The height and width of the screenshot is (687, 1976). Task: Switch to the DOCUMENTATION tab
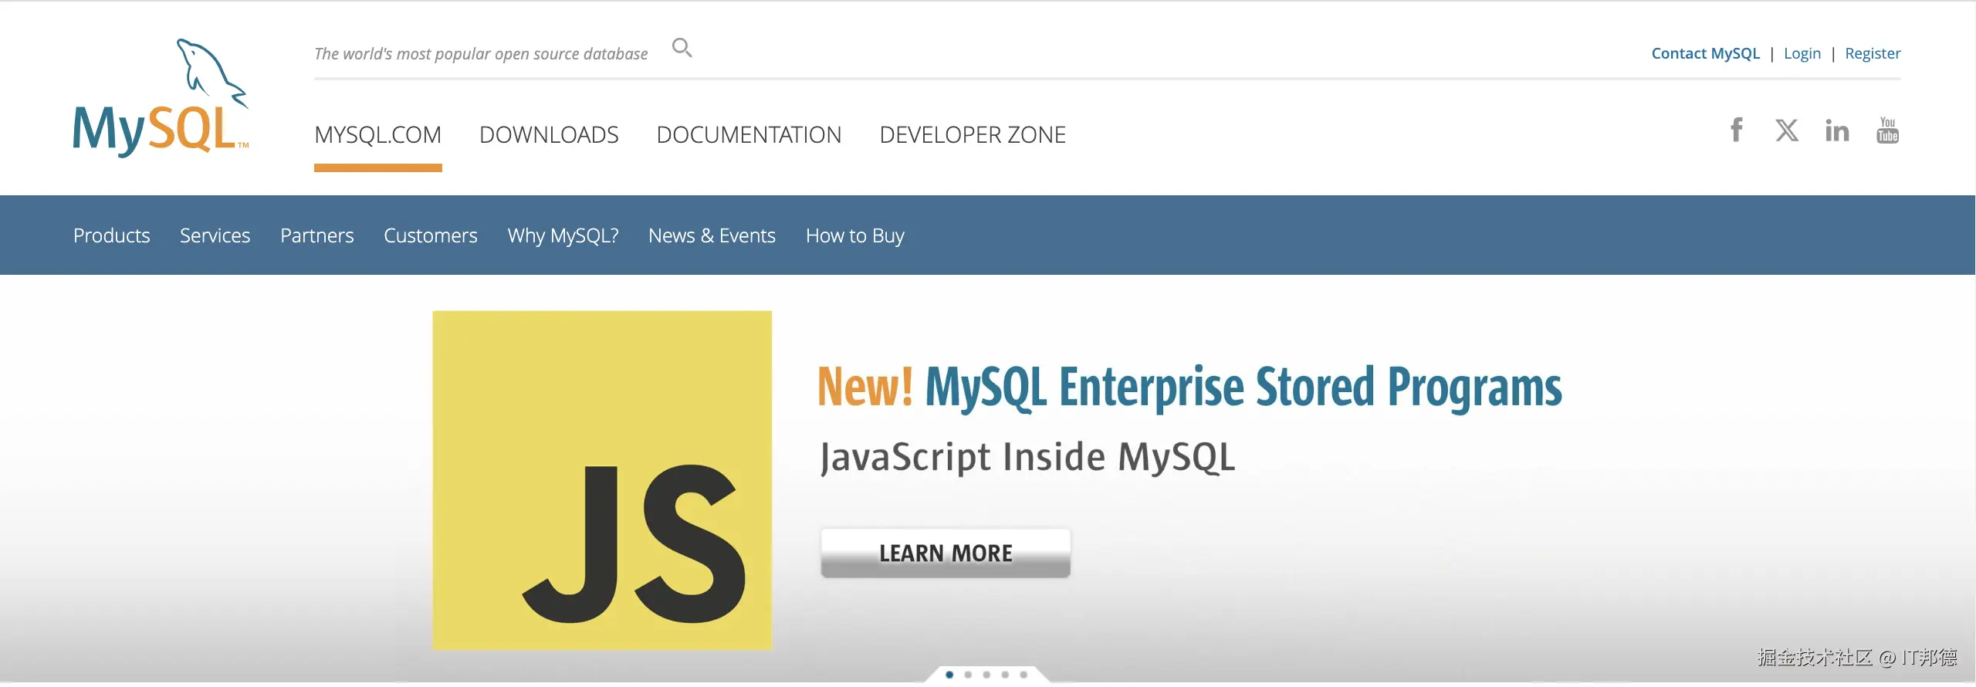(749, 135)
